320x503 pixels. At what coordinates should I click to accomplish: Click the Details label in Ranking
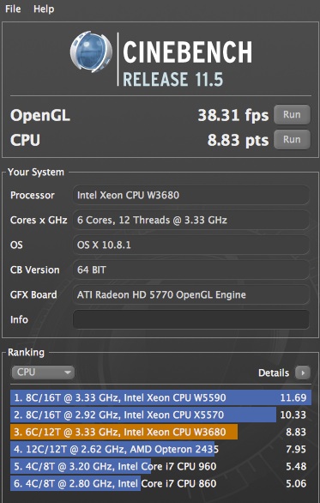(x=274, y=373)
